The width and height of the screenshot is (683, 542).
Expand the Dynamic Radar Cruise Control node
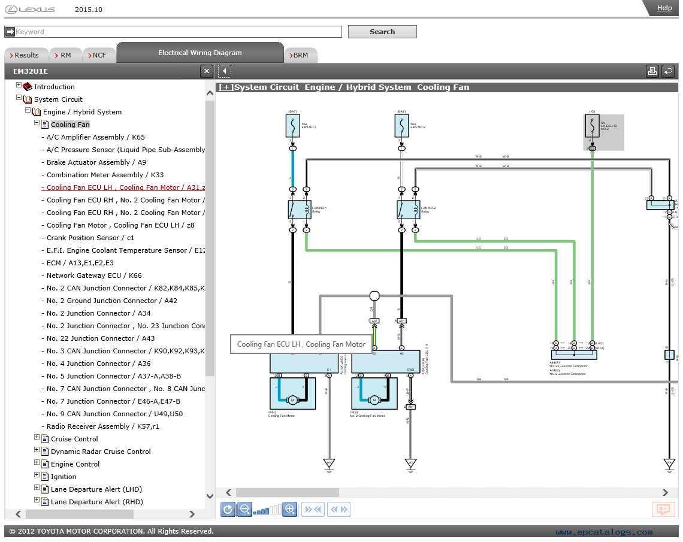click(37, 450)
